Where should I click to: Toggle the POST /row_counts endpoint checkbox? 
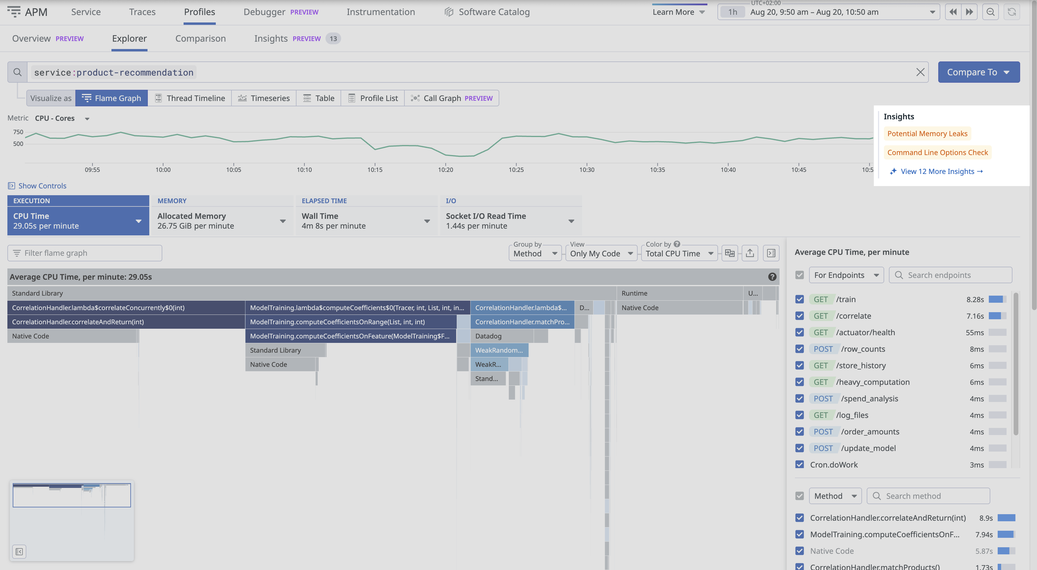(x=800, y=349)
